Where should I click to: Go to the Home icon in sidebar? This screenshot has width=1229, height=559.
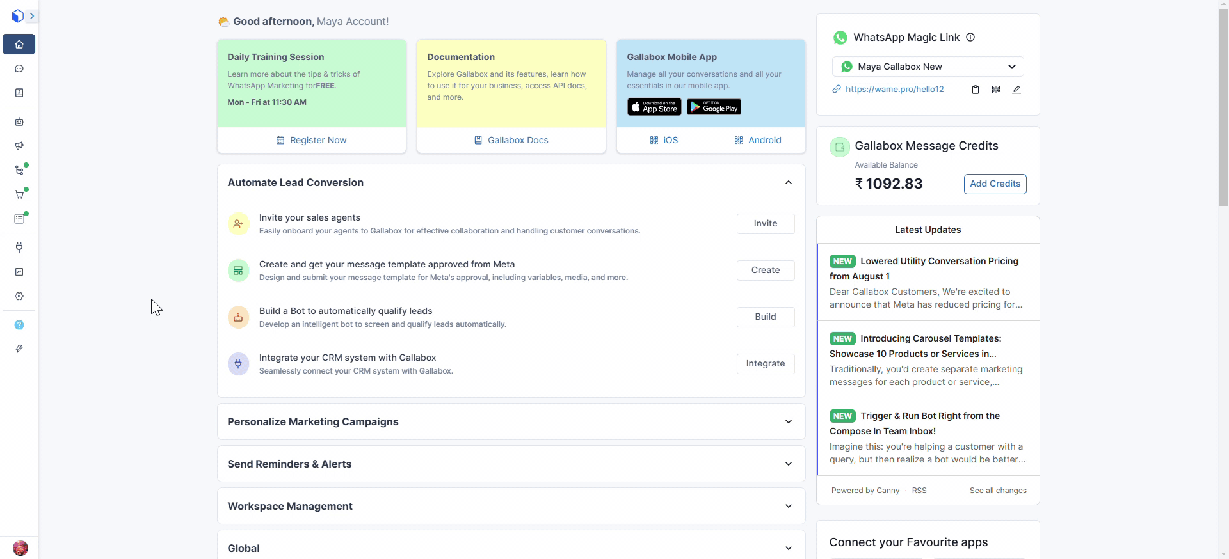point(19,44)
